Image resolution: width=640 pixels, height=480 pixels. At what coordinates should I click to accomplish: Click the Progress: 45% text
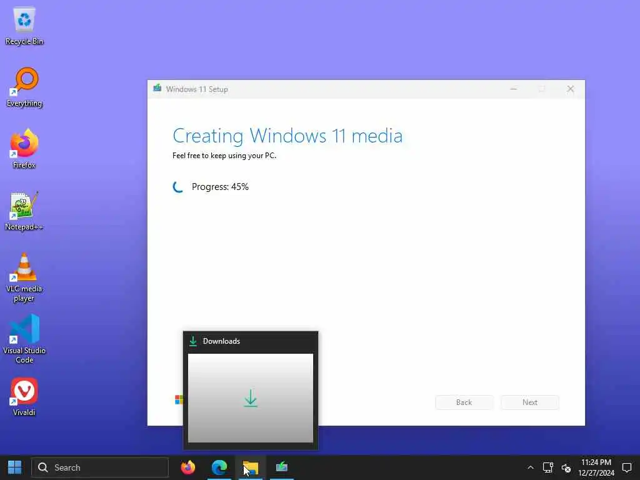[220, 187]
